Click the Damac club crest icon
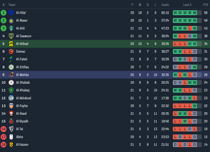 (x=11, y=52)
